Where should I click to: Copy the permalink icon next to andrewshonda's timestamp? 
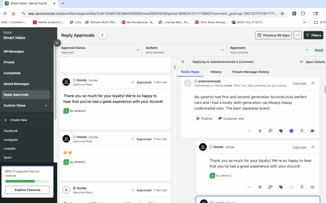(313, 83)
